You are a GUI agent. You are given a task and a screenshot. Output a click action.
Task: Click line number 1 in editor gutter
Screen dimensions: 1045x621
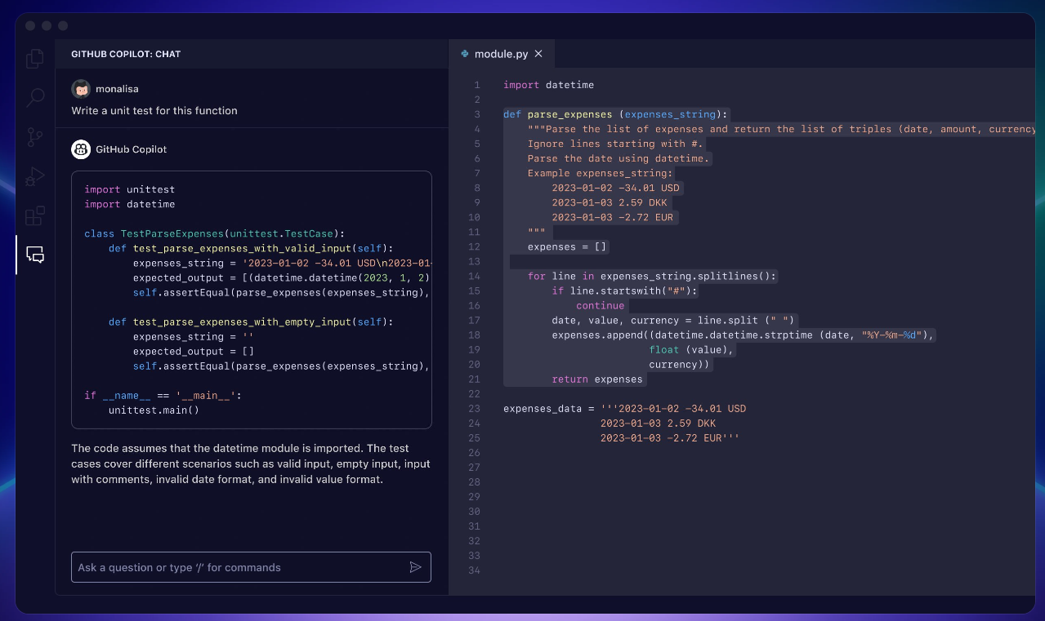pos(477,85)
